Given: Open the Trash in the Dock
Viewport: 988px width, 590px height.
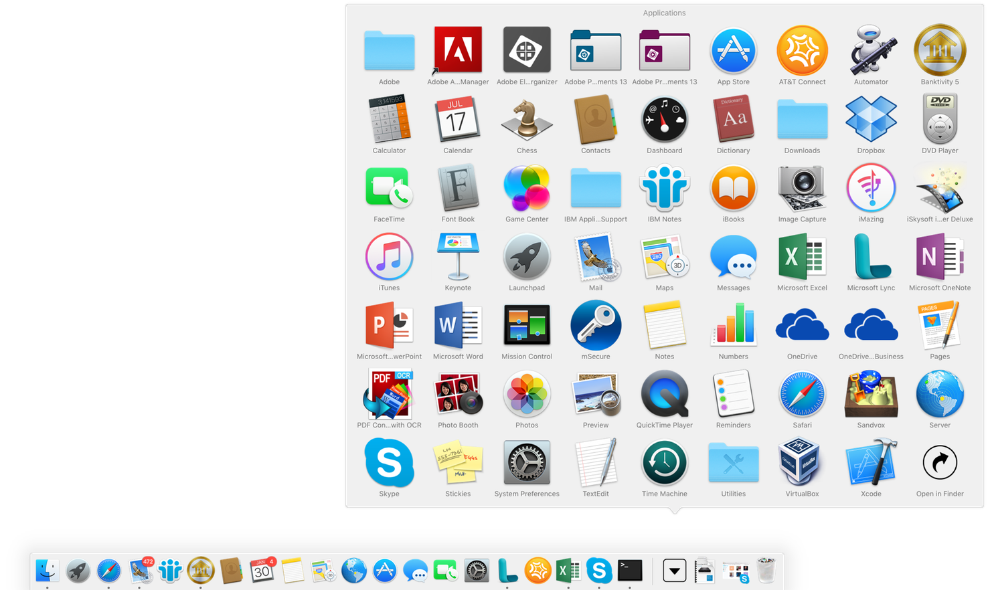Looking at the screenshot, I should click(x=766, y=570).
